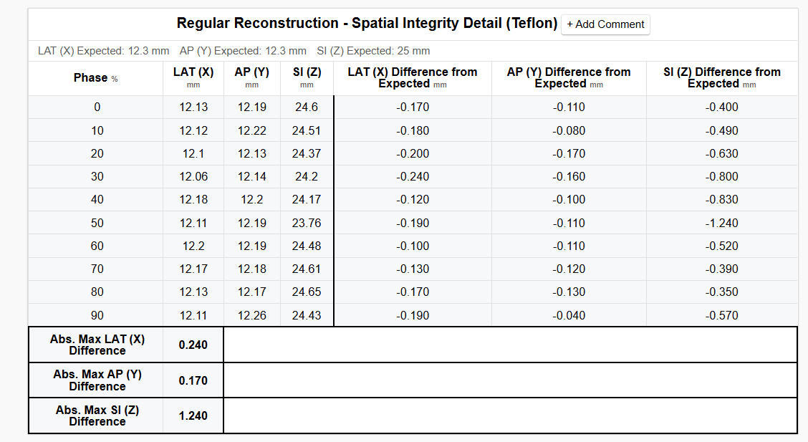Click the Phase % column header
808x442 pixels.
[x=95, y=78]
